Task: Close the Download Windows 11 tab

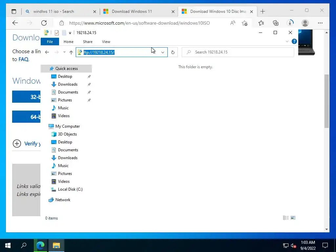Action: tap(173, 11)
